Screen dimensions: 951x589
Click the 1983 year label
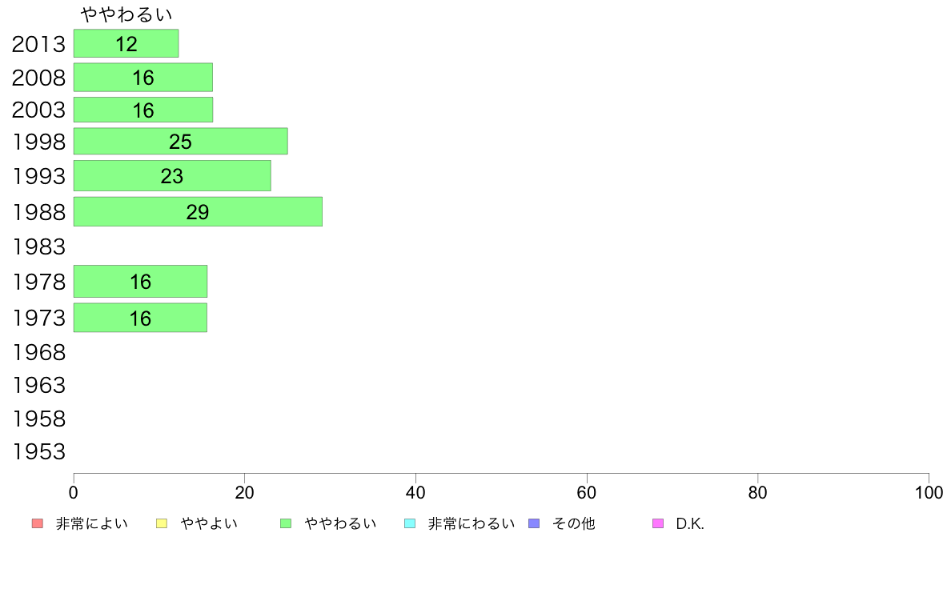[x=38, y=246]
